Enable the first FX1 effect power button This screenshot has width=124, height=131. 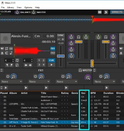tap(8, 76)
